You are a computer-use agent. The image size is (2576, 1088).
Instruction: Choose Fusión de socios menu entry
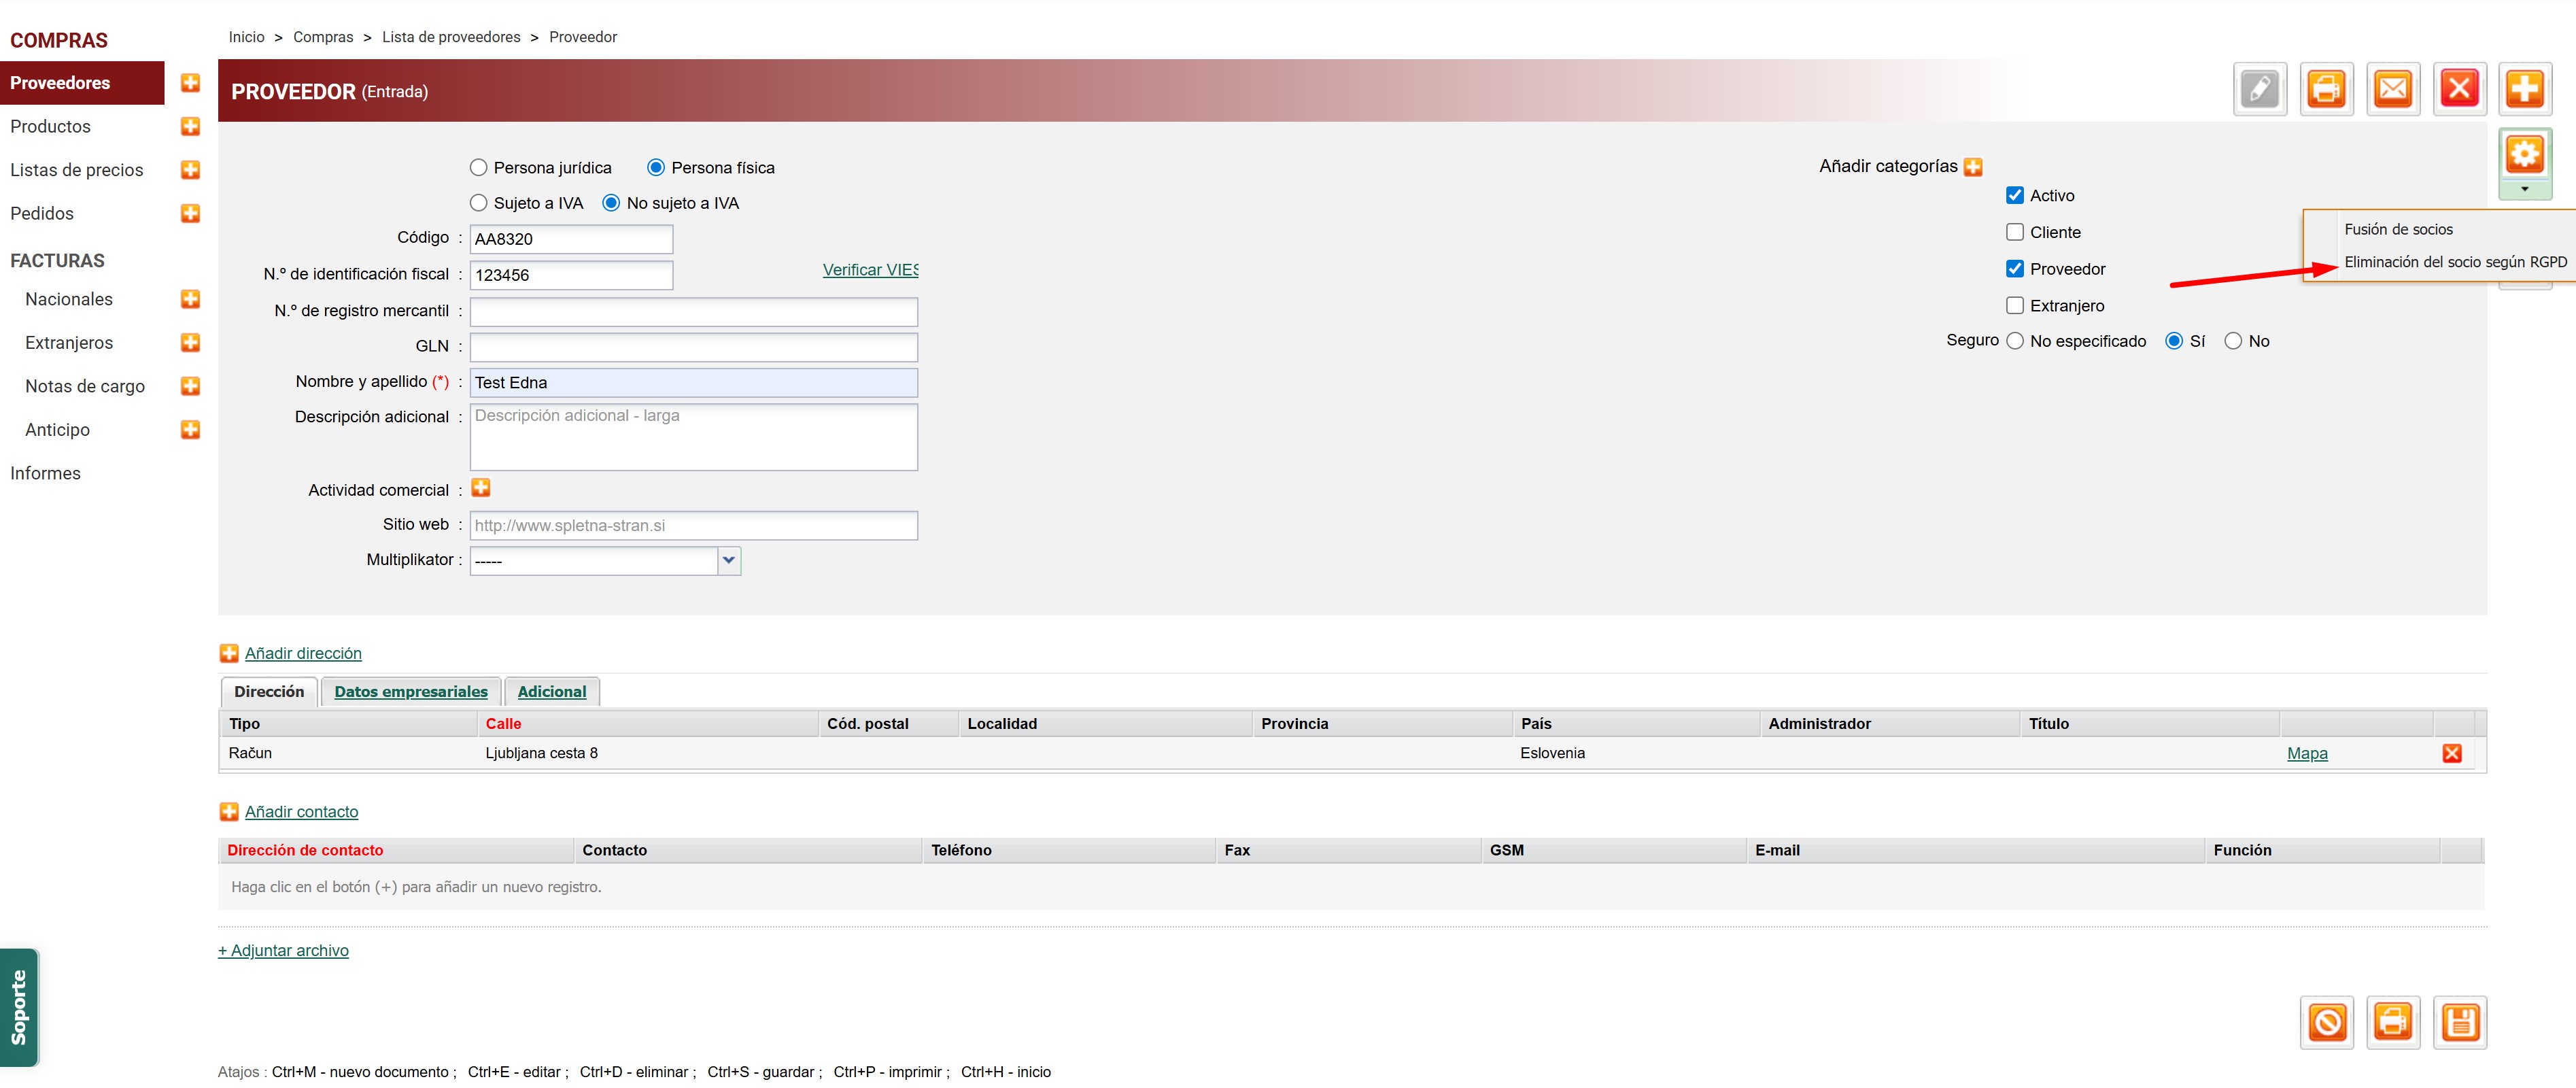point(2398,230)
